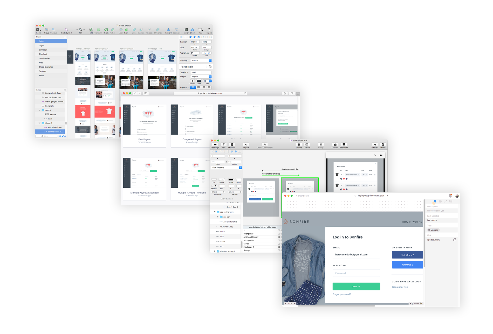
Task: Open the Mirror preview in Sketch
Action: pos(186,30)
